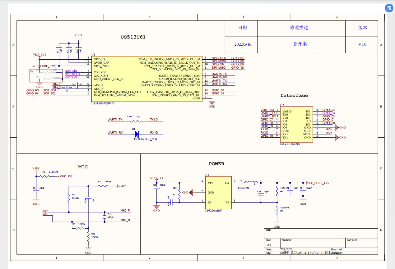
Task: Click the C12 470pF capacitor symbol
Action: (x=104, y=217)
